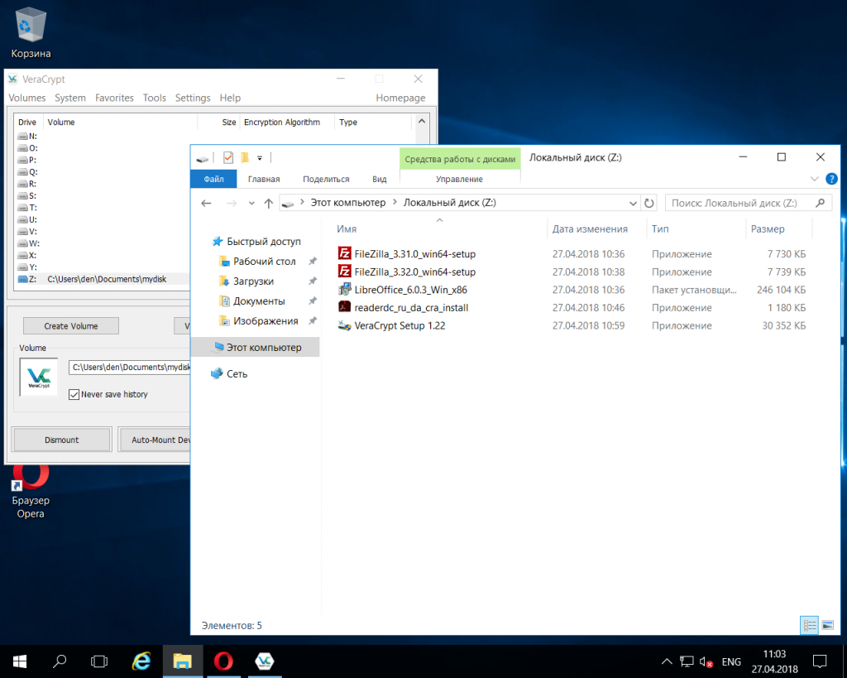Open the address bar history dropdown
The height and width of the screenshot is (678, 847).
(x=633, y=204)
